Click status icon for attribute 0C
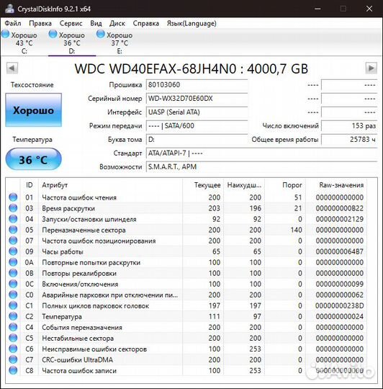Viewport: 383px width, 389px height. pos(13,284)
